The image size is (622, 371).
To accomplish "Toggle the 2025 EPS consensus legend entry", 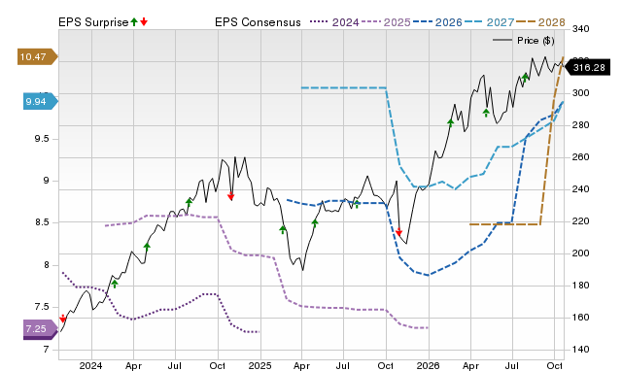I will pyautogui.click(x=386, y=22).
